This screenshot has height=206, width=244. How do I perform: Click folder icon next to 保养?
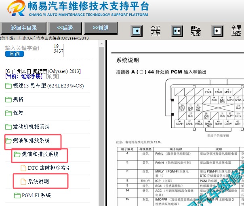tap(8, 113)
